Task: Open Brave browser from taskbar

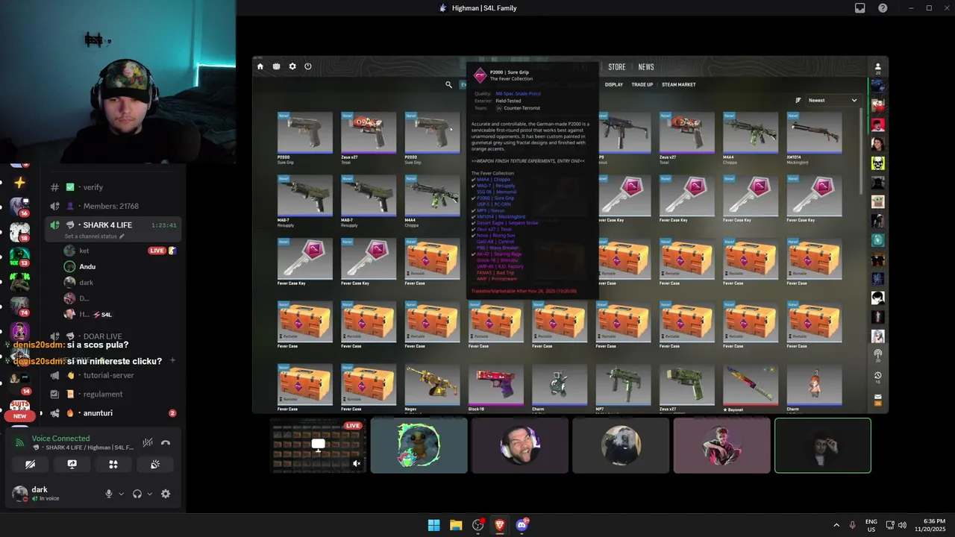Action: pos(499,525)
